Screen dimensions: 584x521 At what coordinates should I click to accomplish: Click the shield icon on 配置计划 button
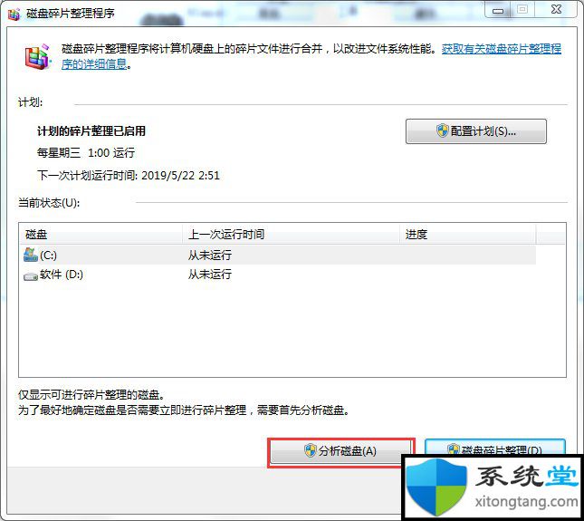point(442,130)
